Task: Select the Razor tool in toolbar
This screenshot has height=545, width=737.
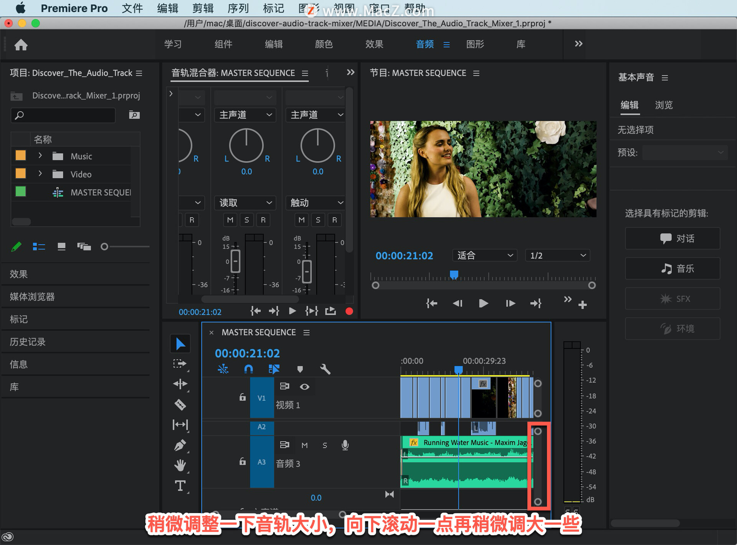Action: click(x=180, y=404)
